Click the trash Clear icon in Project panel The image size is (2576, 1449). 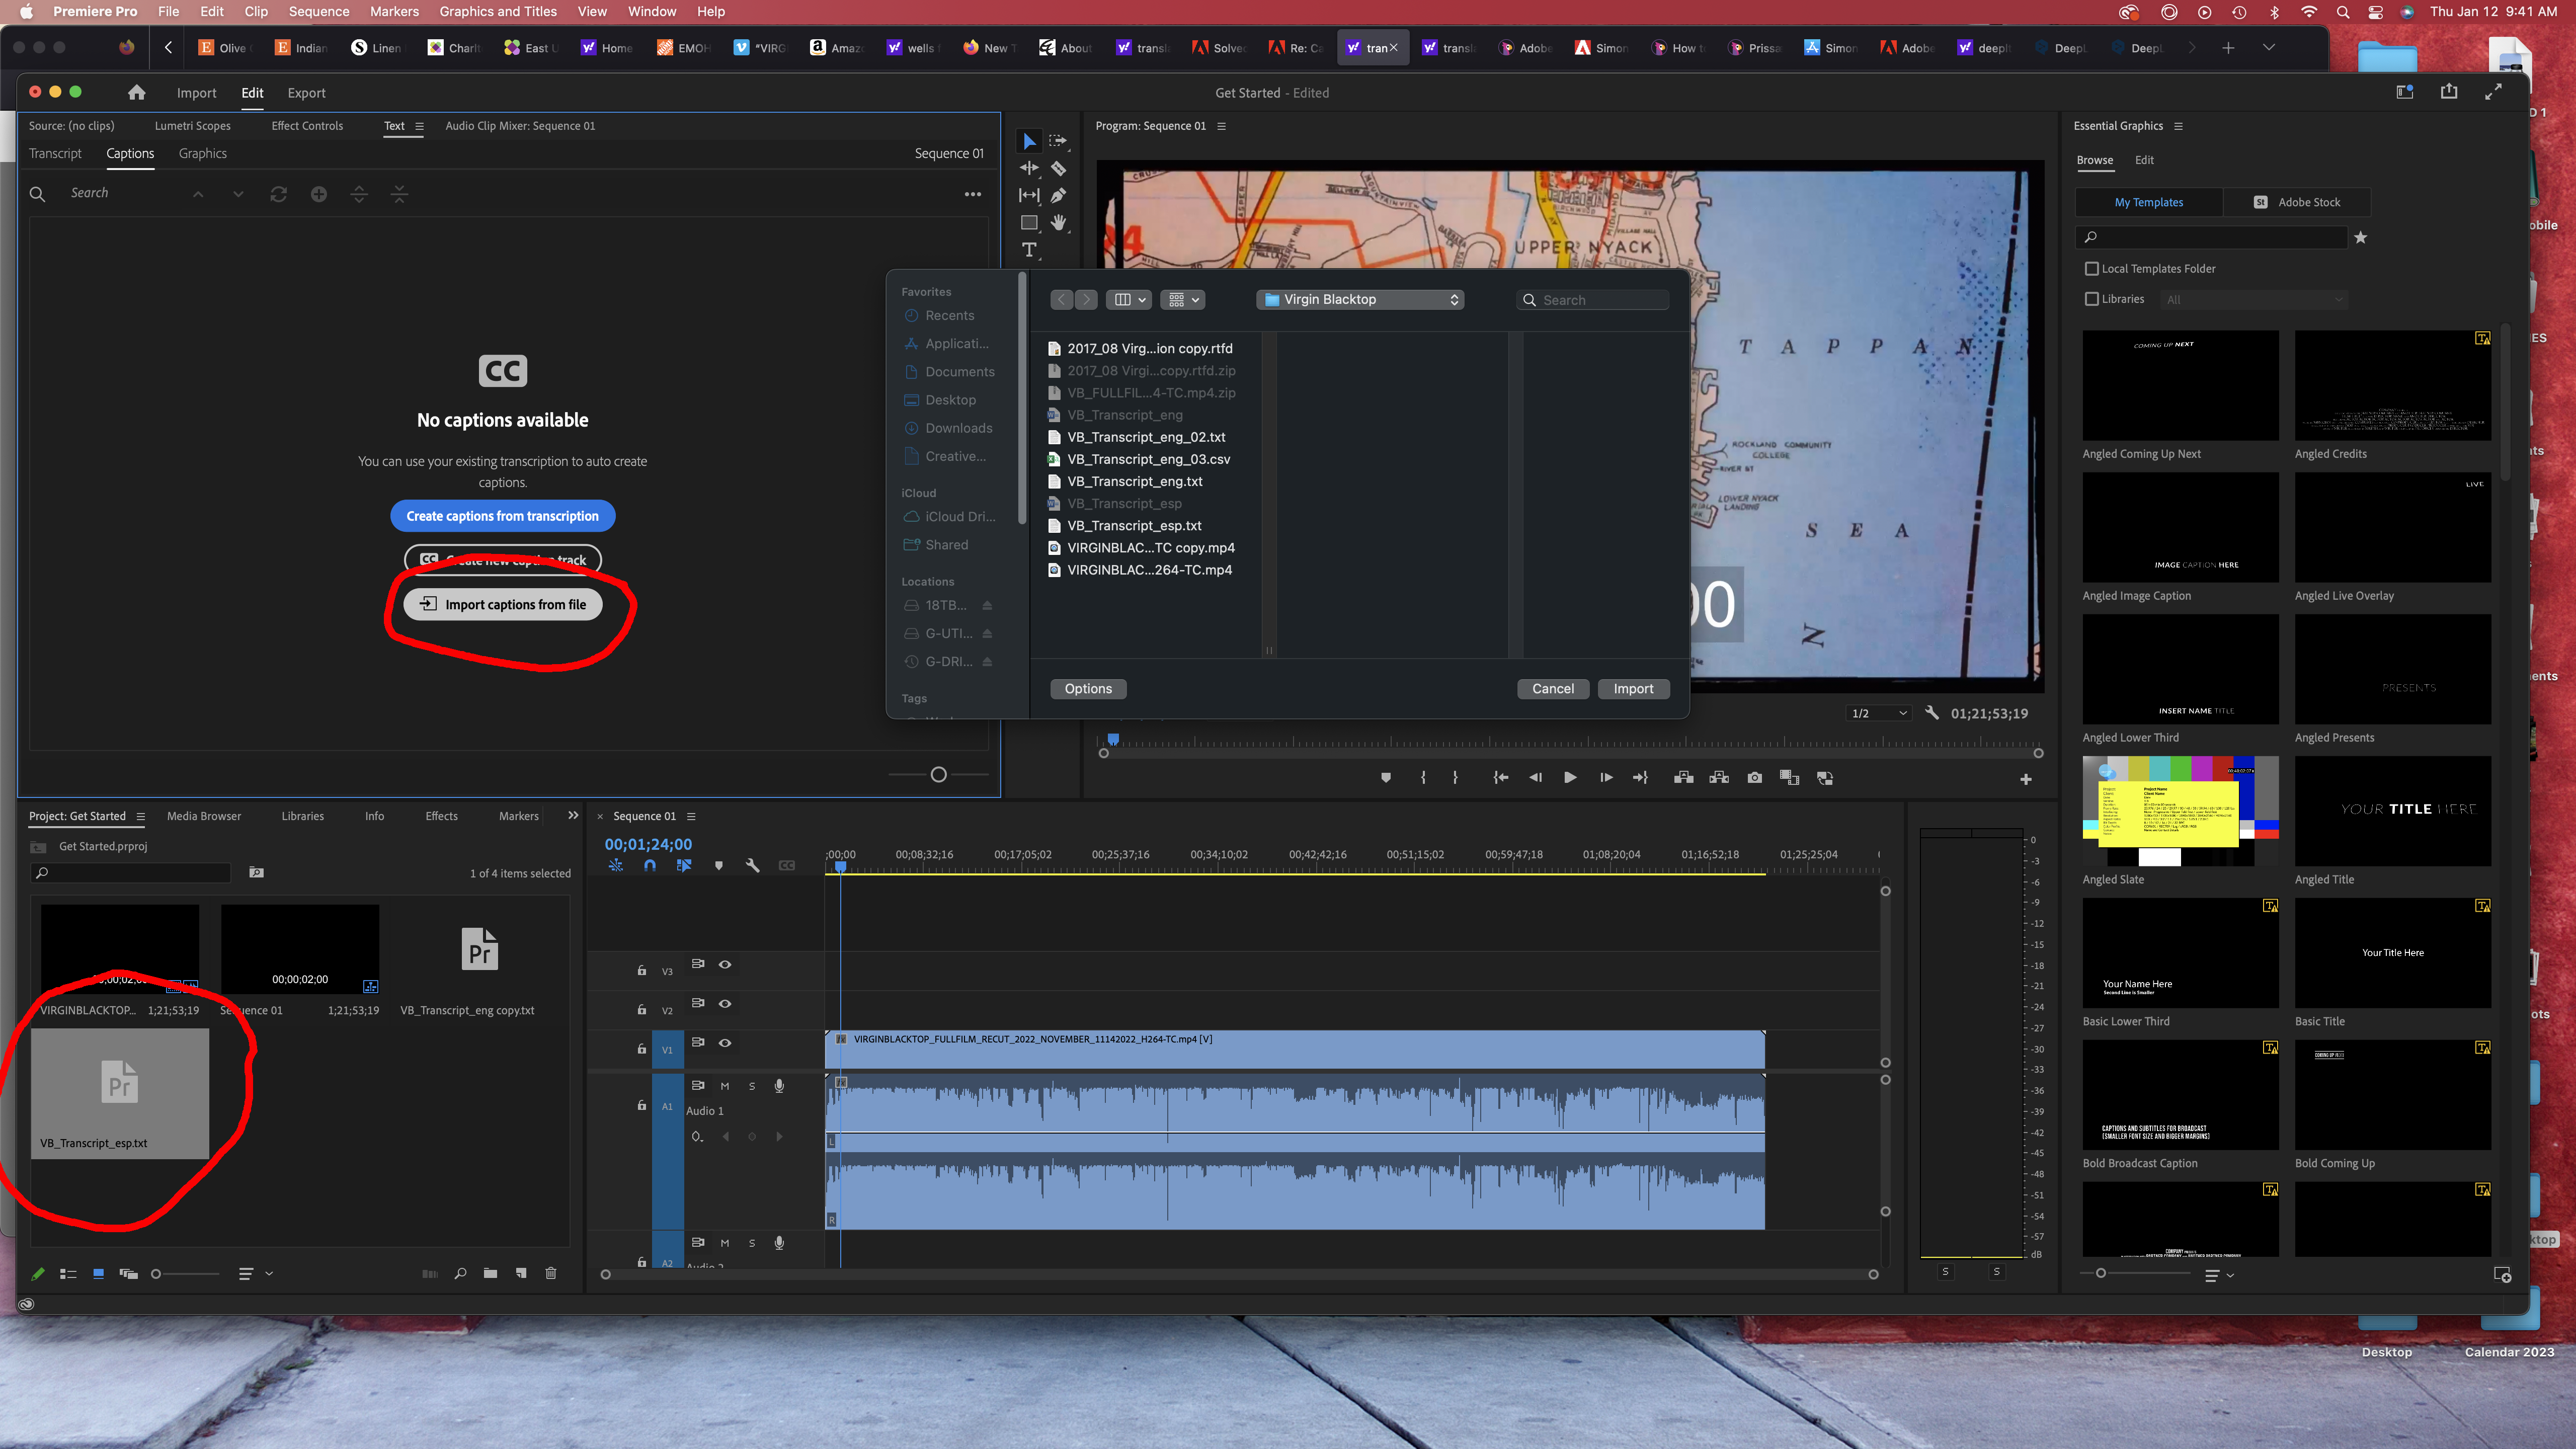pyautogui.click(x=550, y=1273)
